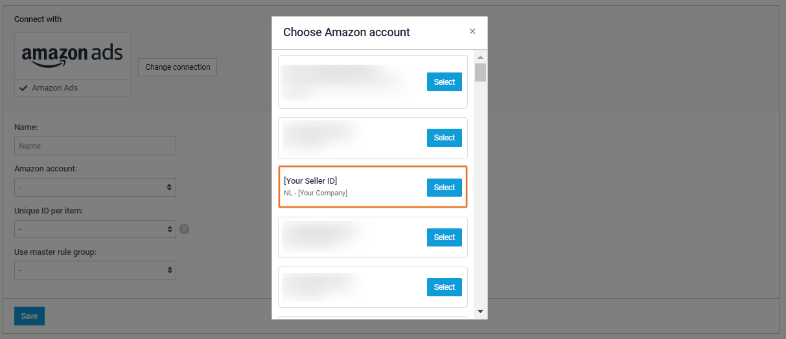Screen dimensions: 786x339
Task: Click the checkmark beside Amazon Ads
Action: [x=23, y=88]
